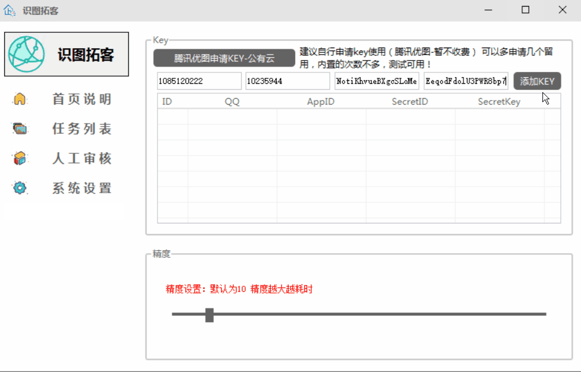Click the SecretID column header
The height and width of the screenshot is (372, 581).
tap(410, 102)
